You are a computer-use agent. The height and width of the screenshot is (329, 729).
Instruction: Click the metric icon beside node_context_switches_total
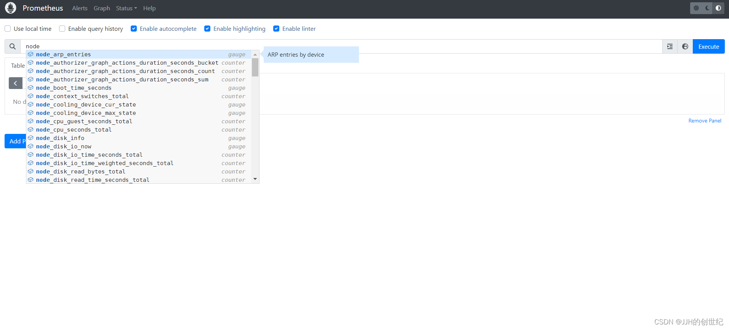[30, 96]
